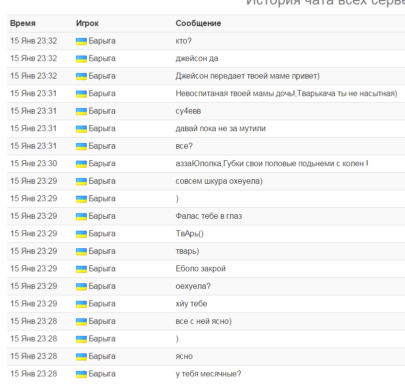Click the flag icon in the "су4евв" row
The height and width of the screenshot is (390, 405).
click(81, 111)
